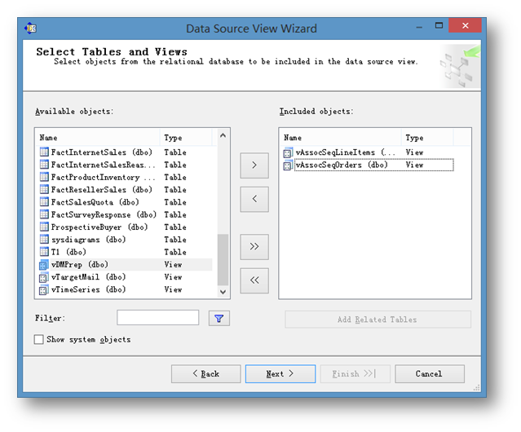Click the table icon beside FactProductInventory

click(x=44, y=177)
